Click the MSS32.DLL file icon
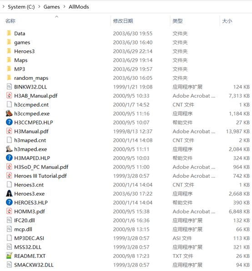 click(x=9, y=247)
